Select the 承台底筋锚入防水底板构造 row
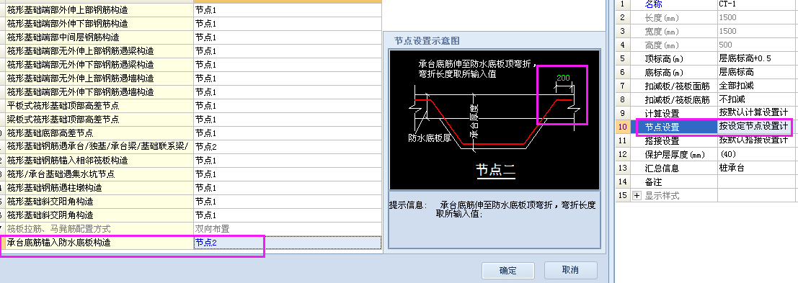Screen dimensions: 798x283 tap(191, 243)
